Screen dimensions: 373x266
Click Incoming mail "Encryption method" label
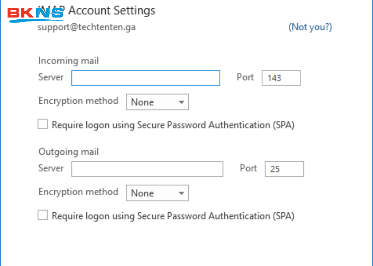point(78,101)
